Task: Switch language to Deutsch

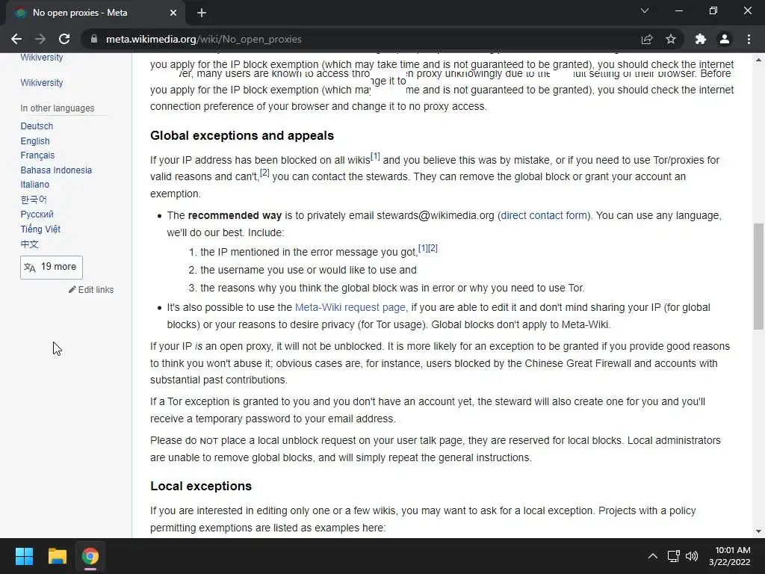Action: pos(37,126)
